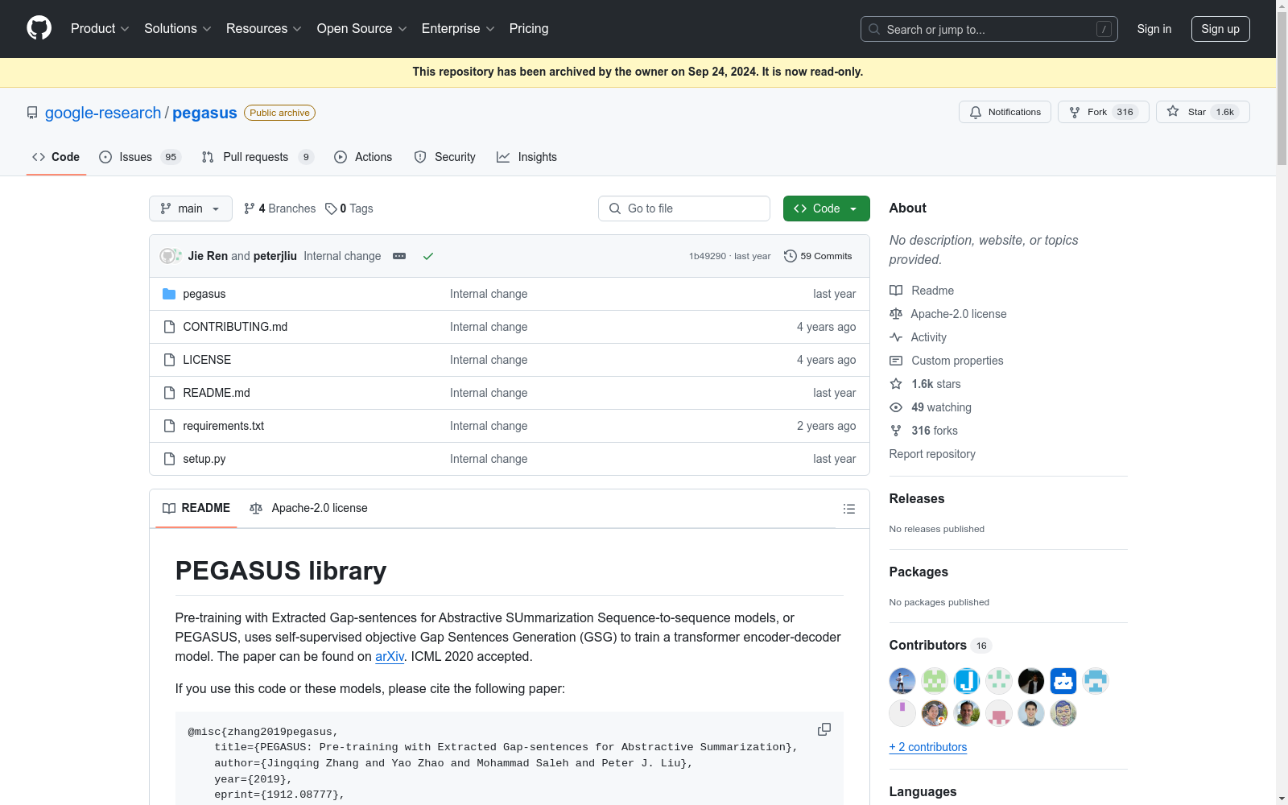1288x805 pixels.
Task: Star the pegasus repository
Action: 1203,112
